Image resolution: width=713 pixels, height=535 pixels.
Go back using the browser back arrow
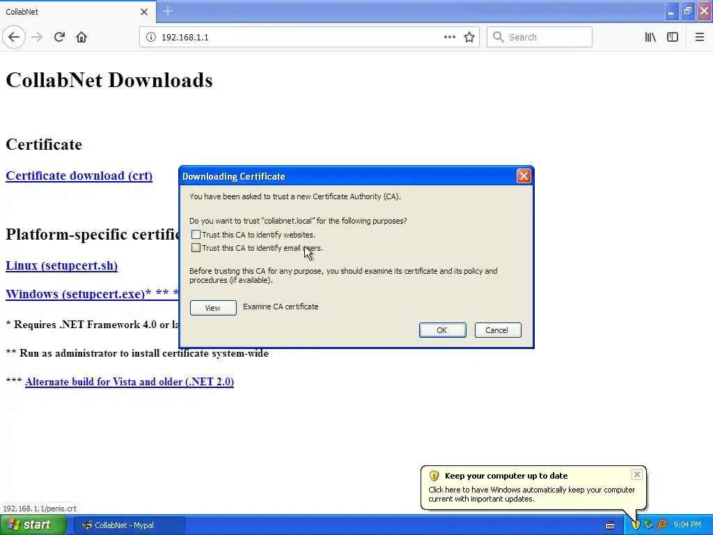[14, 37]
